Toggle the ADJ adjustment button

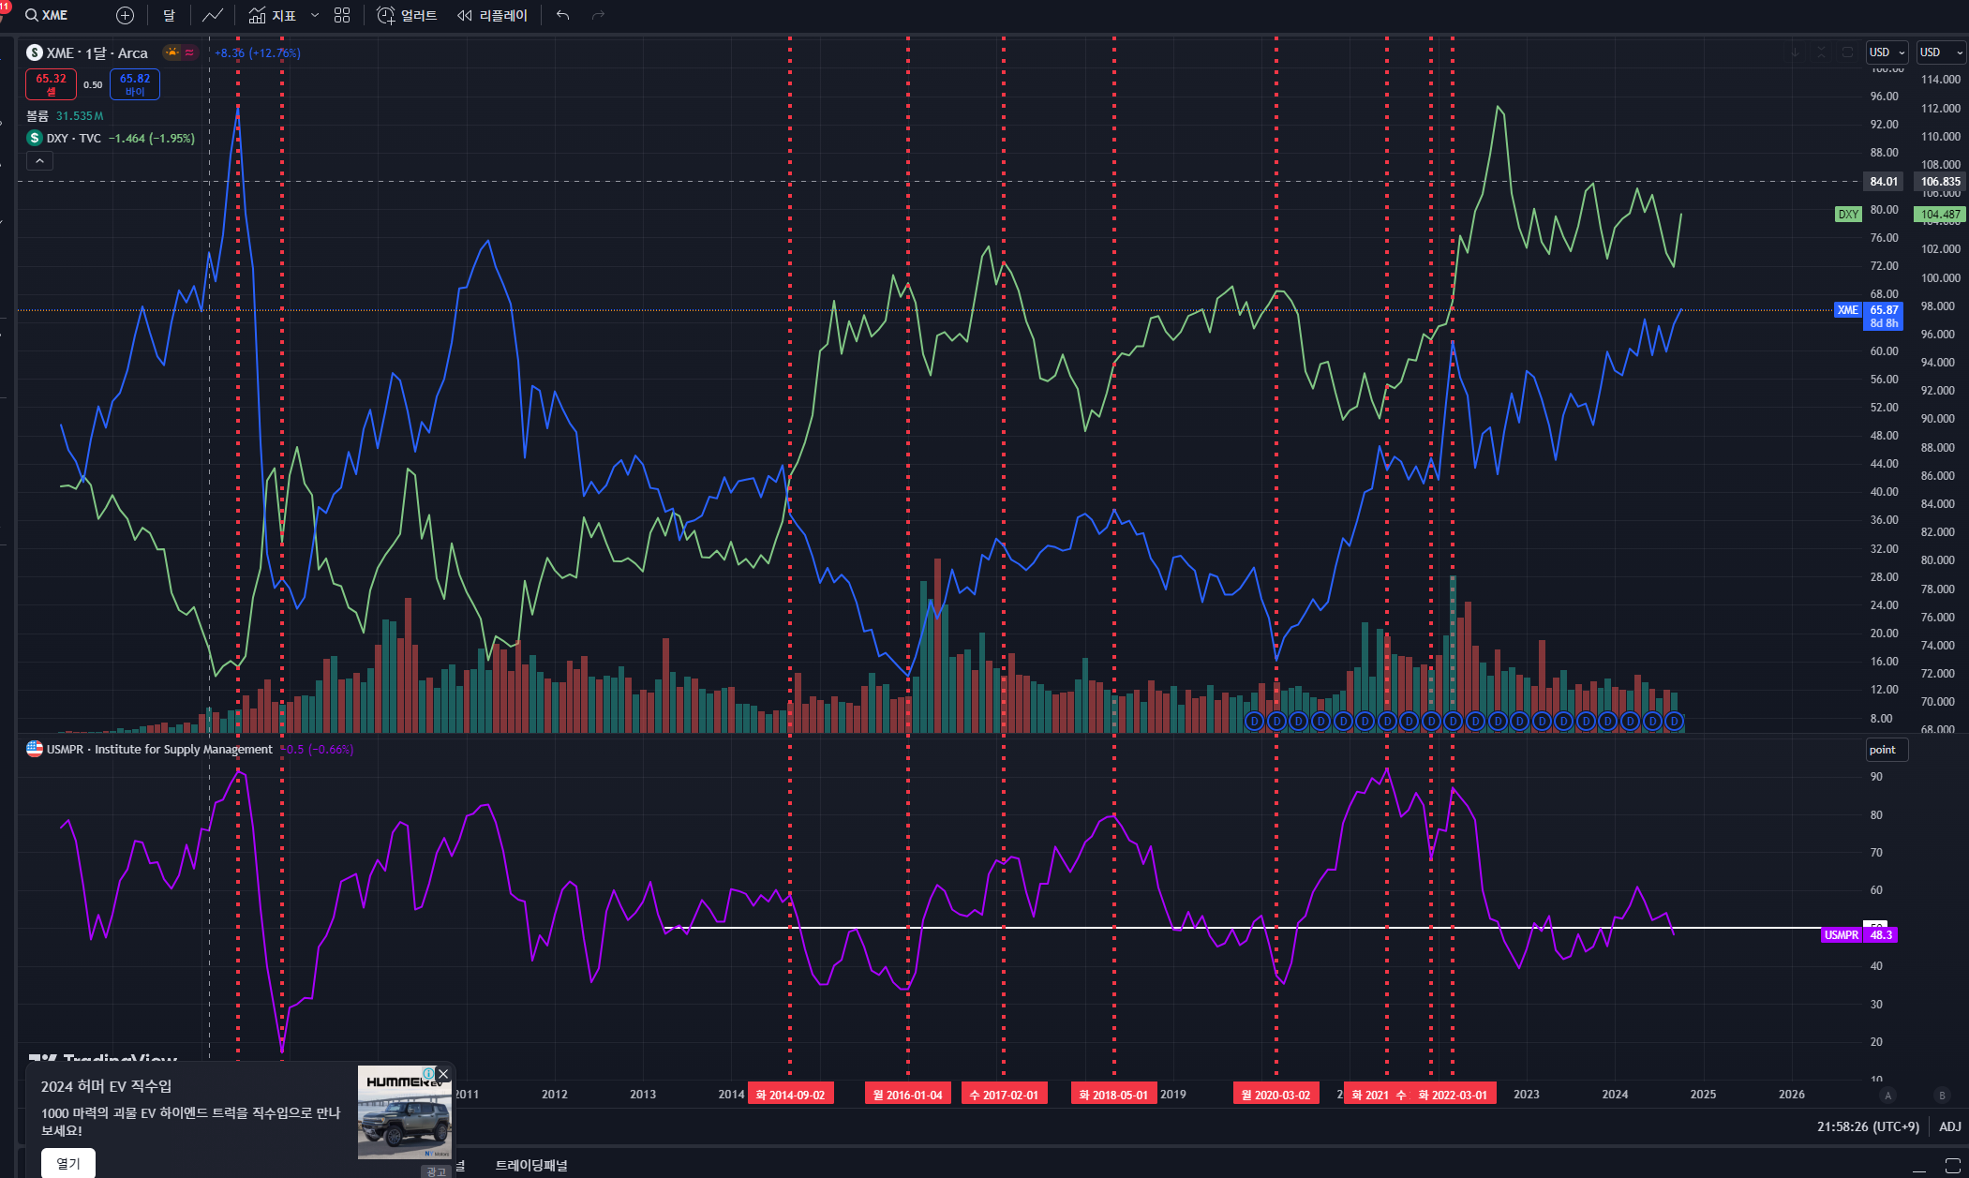[1949, 1126]
